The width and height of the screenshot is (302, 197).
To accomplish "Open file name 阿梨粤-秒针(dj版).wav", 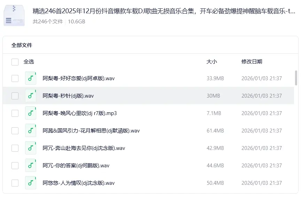I will (x=68, y=96).
